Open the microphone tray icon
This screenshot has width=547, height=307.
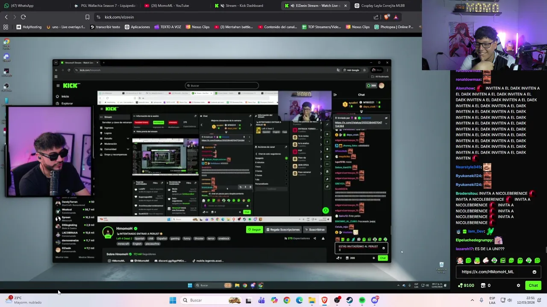[x=481, y=300]
